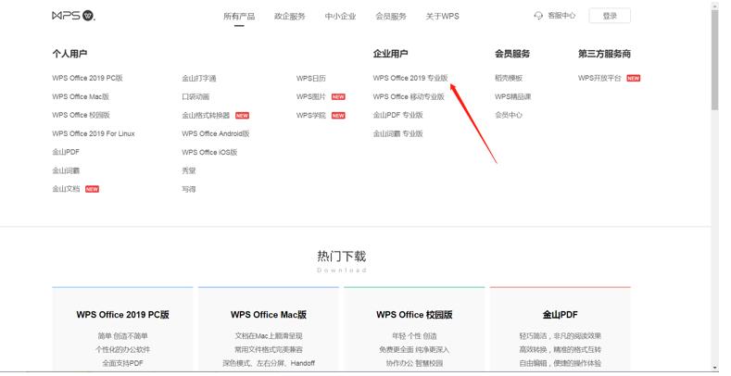Open the 稻壳模板 link

[509, 79]
